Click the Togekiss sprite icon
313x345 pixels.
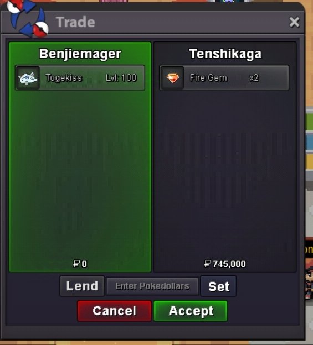[x=28, y=78]
